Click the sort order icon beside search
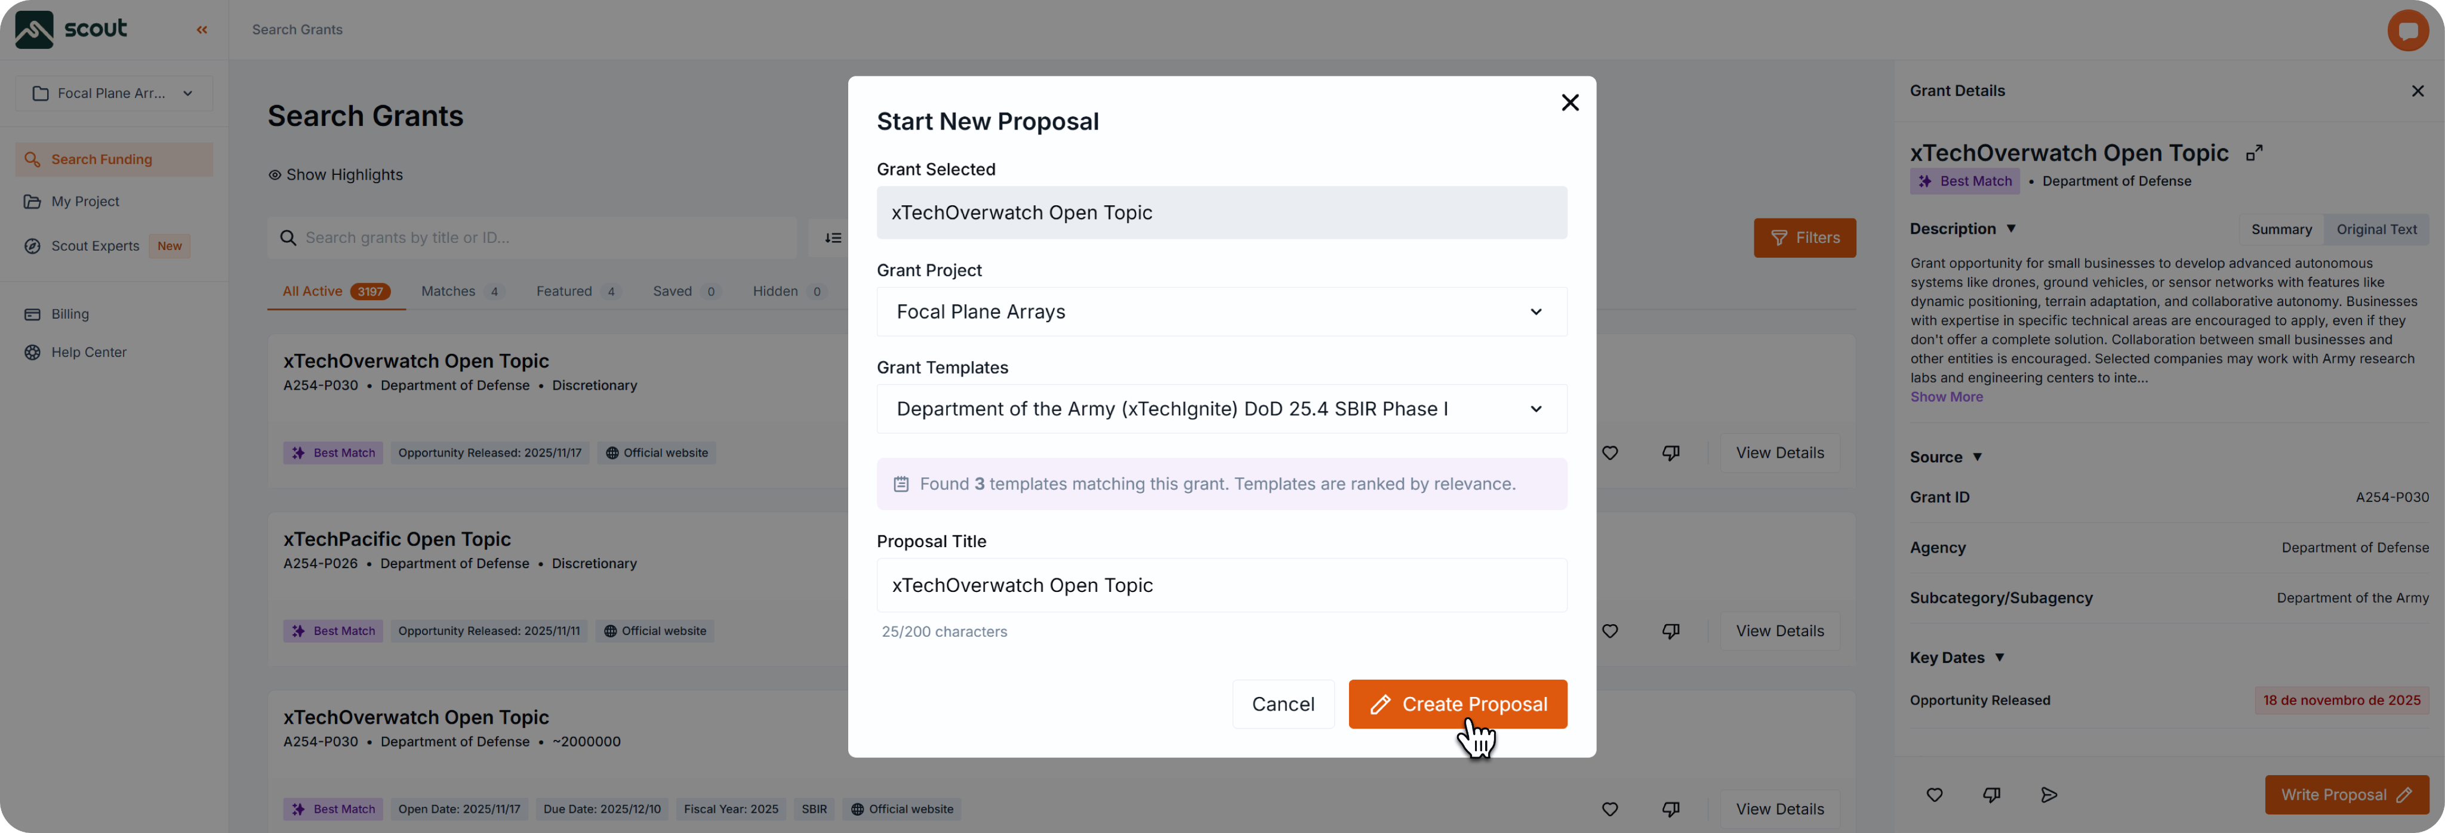This screenshot has width=2445, height=833. pos(833,238)
